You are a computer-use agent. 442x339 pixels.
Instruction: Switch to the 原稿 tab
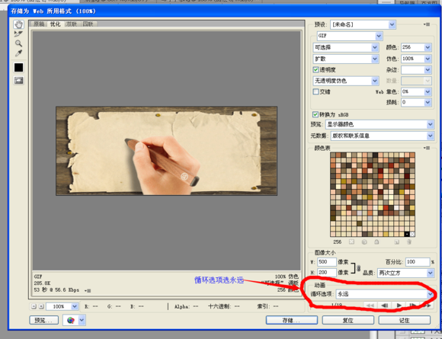point(39,24)
